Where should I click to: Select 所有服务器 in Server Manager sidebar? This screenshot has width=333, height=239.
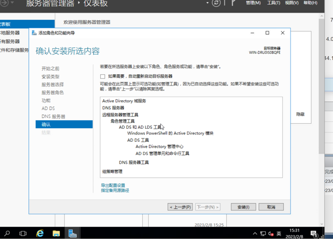click(x=10, y=41)
